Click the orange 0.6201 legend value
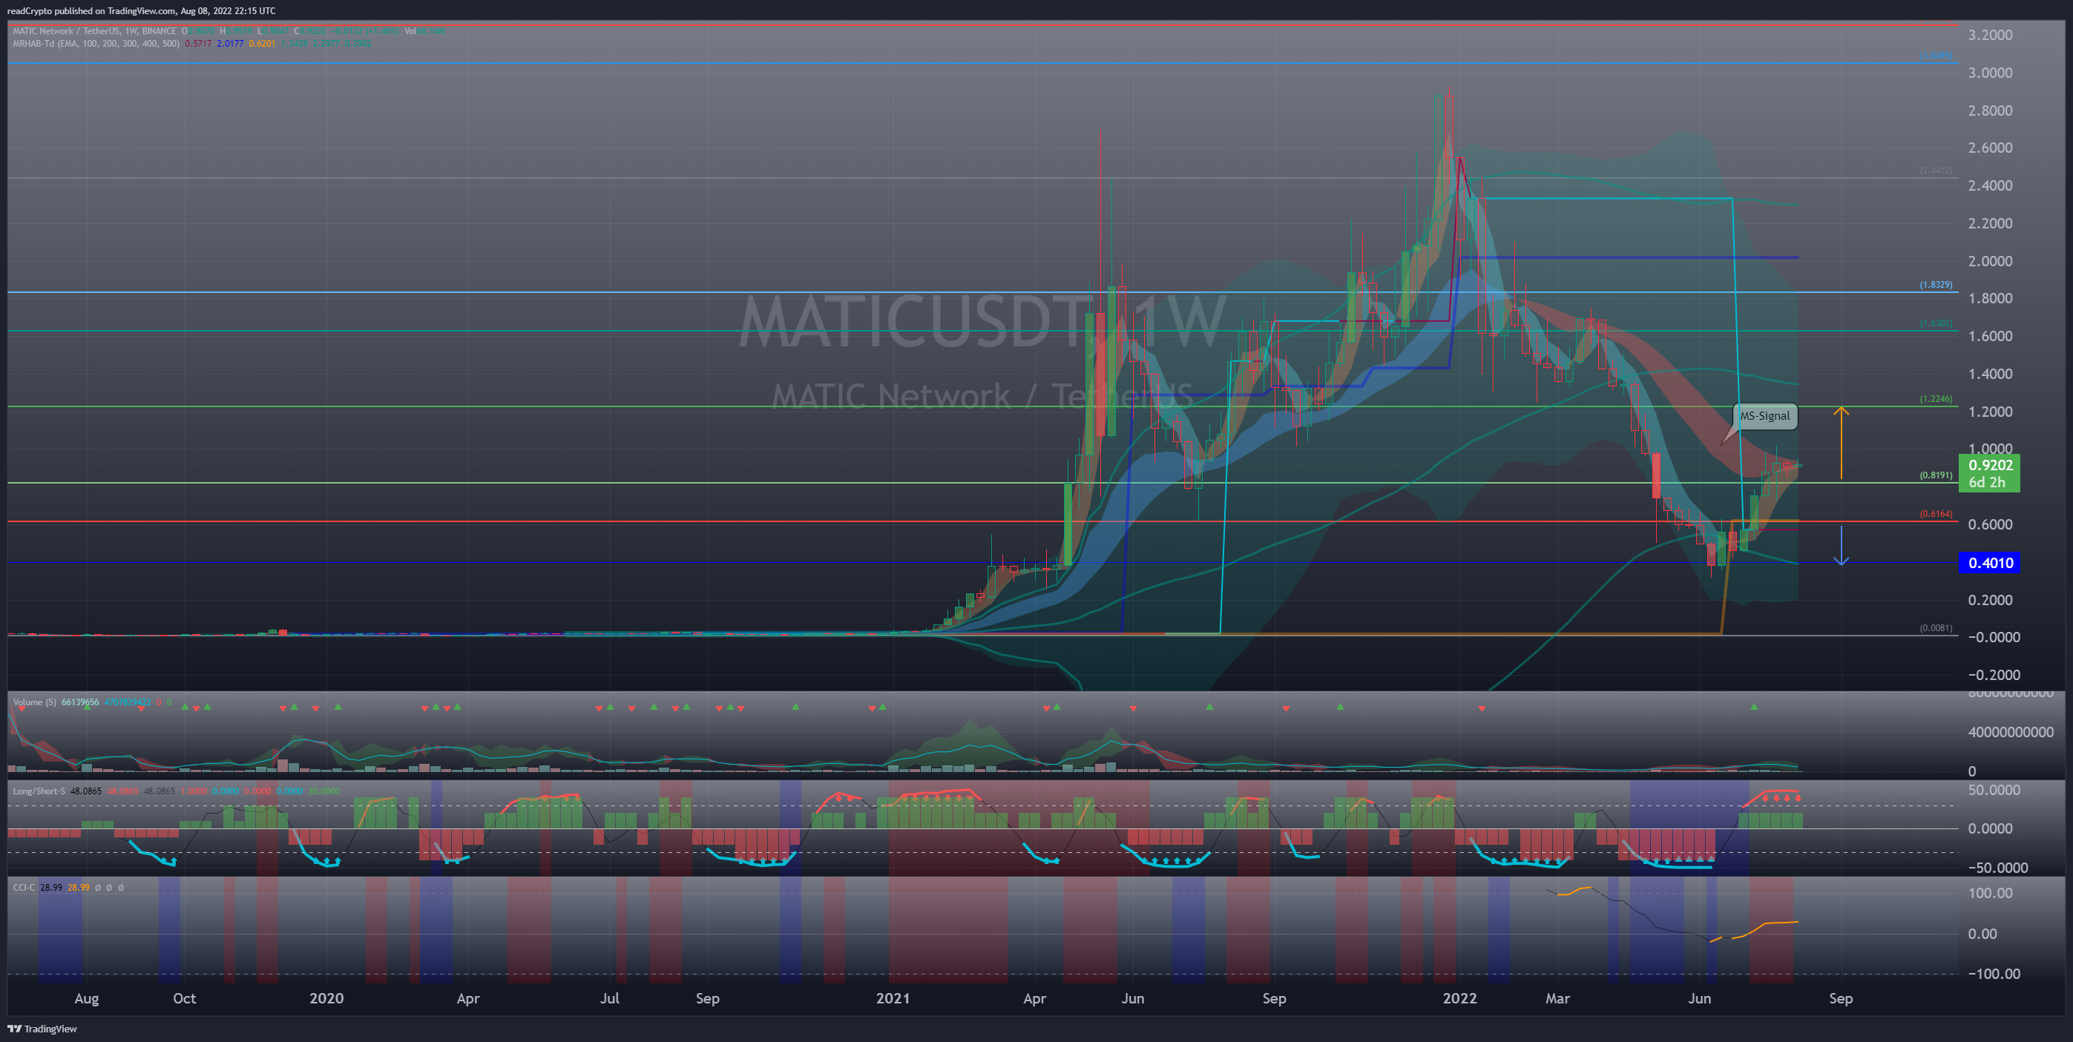Screen dimensions: 2073x1042 point(263,44)
